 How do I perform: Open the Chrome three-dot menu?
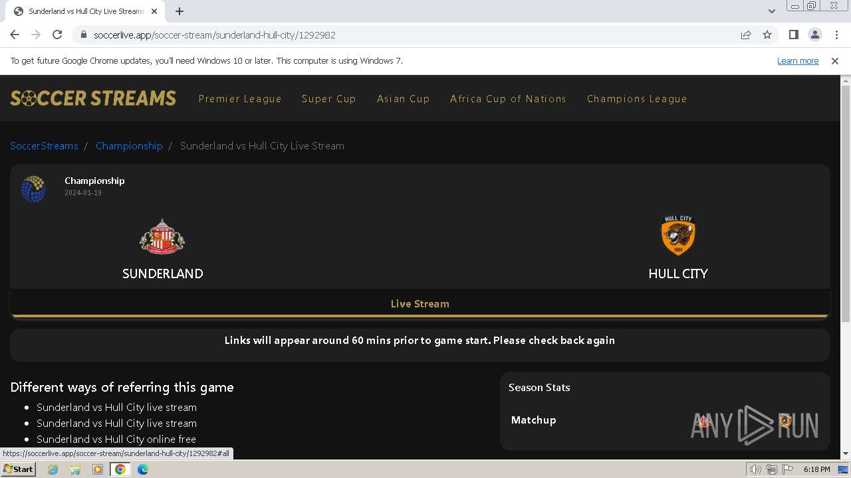(836, 35)
